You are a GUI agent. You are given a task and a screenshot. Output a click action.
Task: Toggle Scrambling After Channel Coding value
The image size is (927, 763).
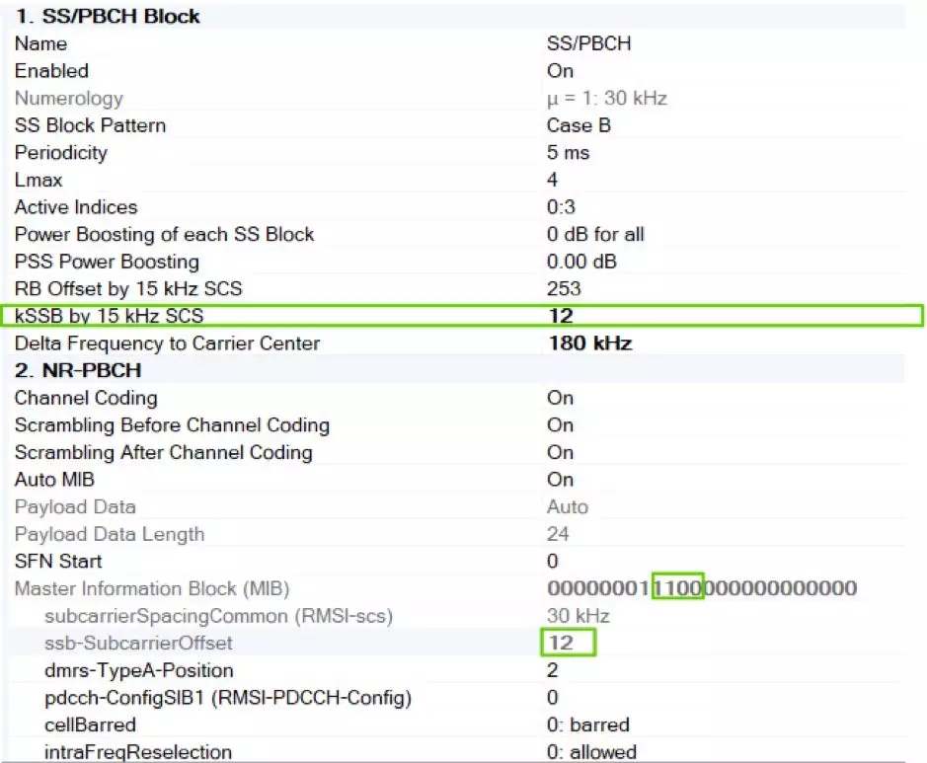coord(560,452)
